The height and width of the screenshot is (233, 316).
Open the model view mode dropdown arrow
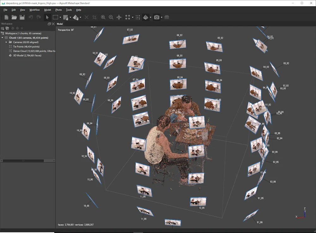pyautogui.click(x=150, y=17)
